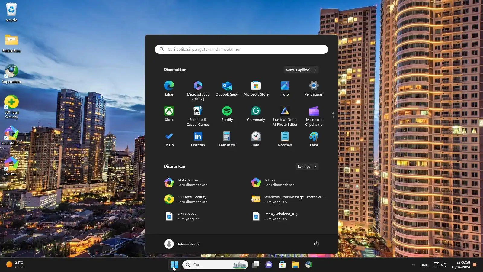Show Lainnya recommended items
Screen dimensions: 483x272
(x=307, y=167)
